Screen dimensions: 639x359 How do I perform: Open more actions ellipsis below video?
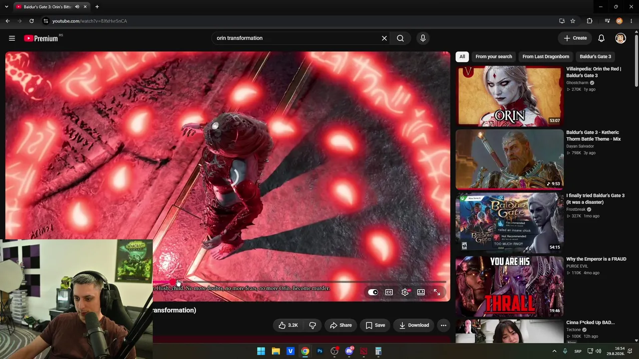443,325
